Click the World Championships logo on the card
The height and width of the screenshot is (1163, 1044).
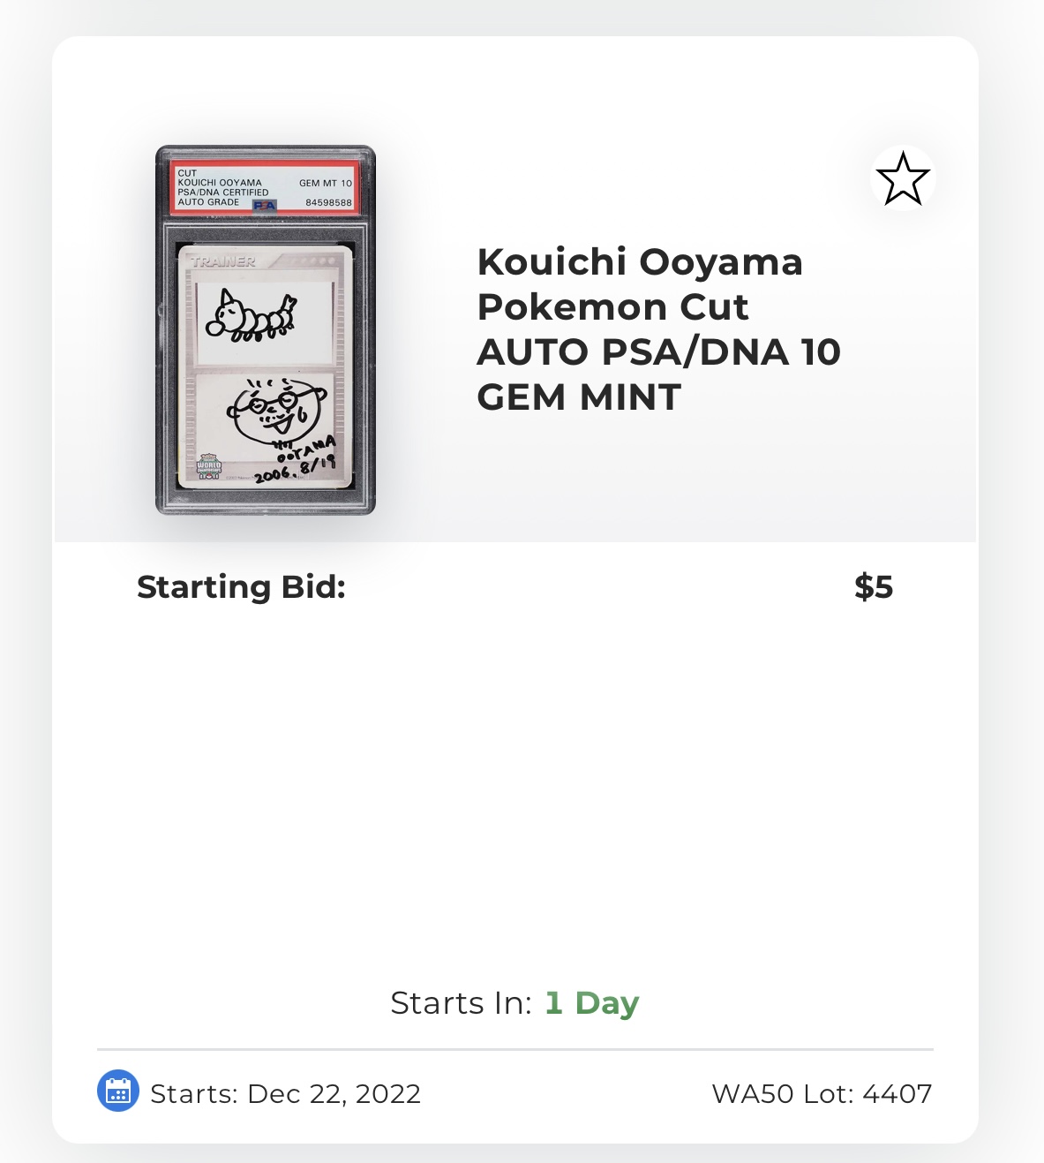tap(208, 466)
